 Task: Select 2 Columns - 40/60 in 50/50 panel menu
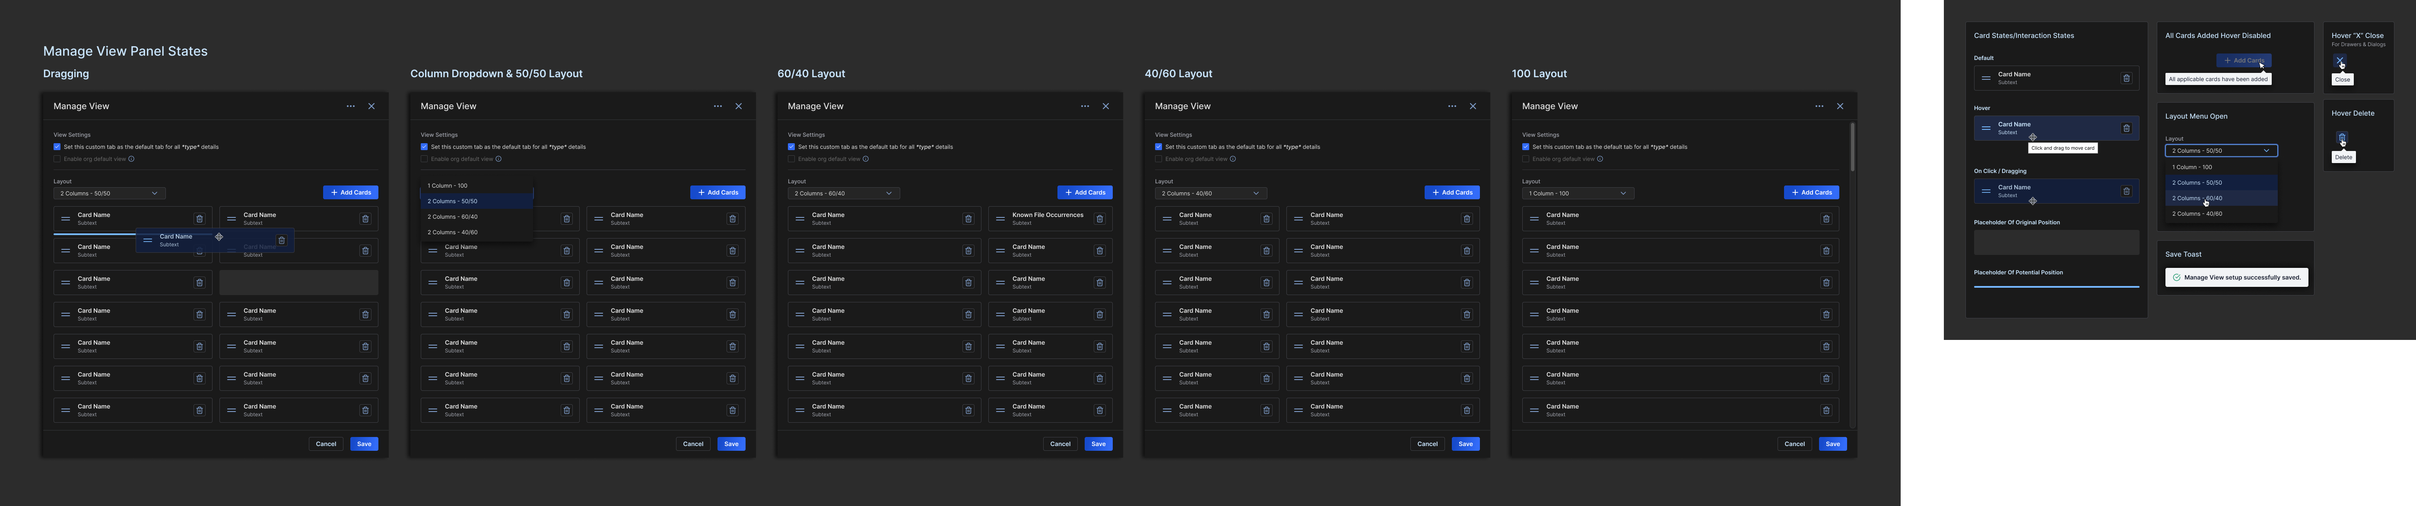click(453, 233)
